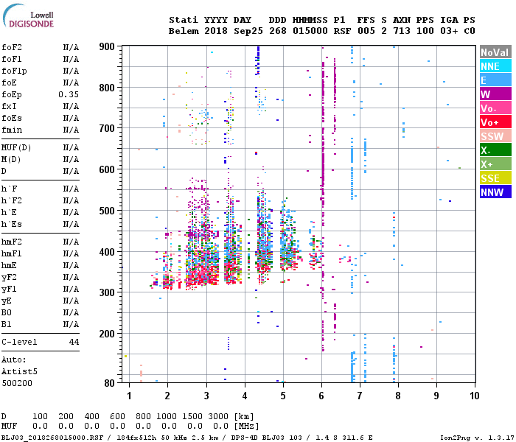516x442 pixels.
Task: Click the foF1 parameter label
Action: coord(12,59)
